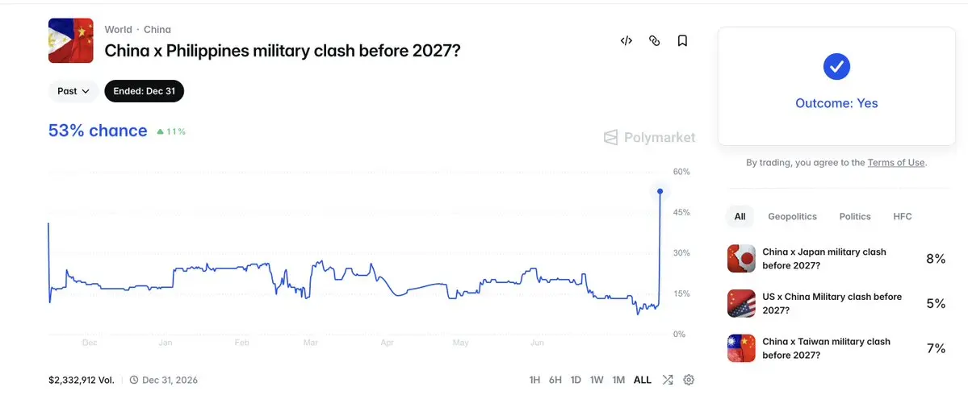Open chart settings gear icon
Image resolution: width=968 pixels, height=412 pixels.
(x=689, y=380)
